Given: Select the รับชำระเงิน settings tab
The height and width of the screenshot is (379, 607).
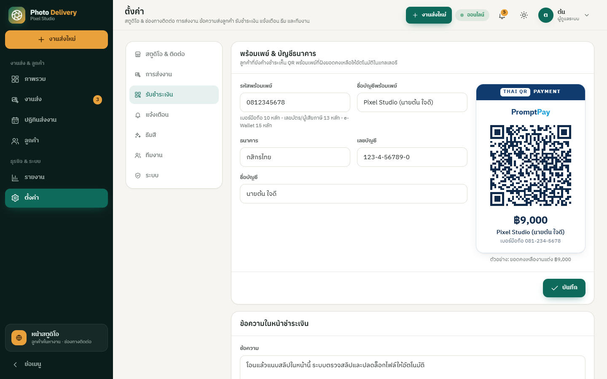Looking at the screenshot, I should (174, 95).
